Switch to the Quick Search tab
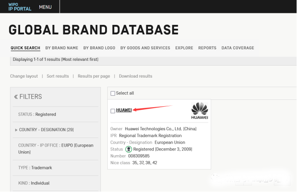Screen dimensions: 297x192 coord(25,48)
